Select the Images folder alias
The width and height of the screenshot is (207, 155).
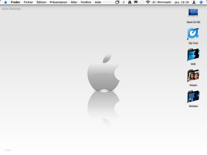(x=193, y=76)
